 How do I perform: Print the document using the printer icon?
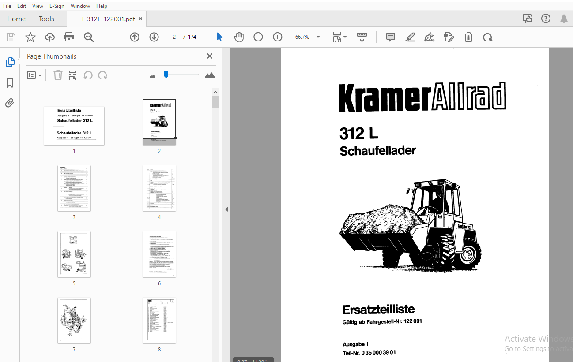(69, 37)
